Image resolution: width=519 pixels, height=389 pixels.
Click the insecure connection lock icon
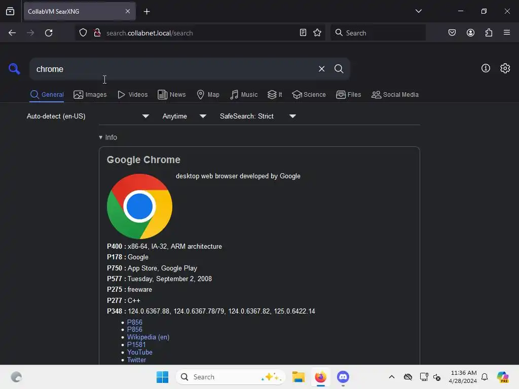pos(97,33)
